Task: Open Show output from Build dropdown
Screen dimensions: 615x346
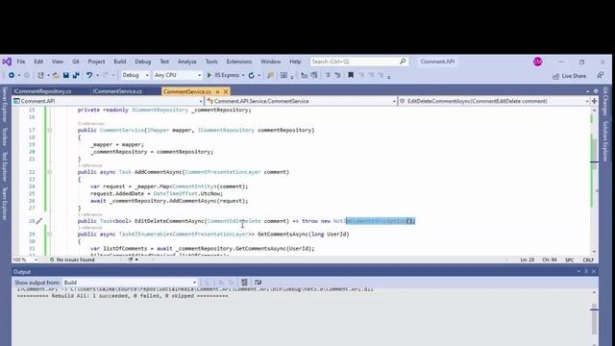Action: (130, 283)
